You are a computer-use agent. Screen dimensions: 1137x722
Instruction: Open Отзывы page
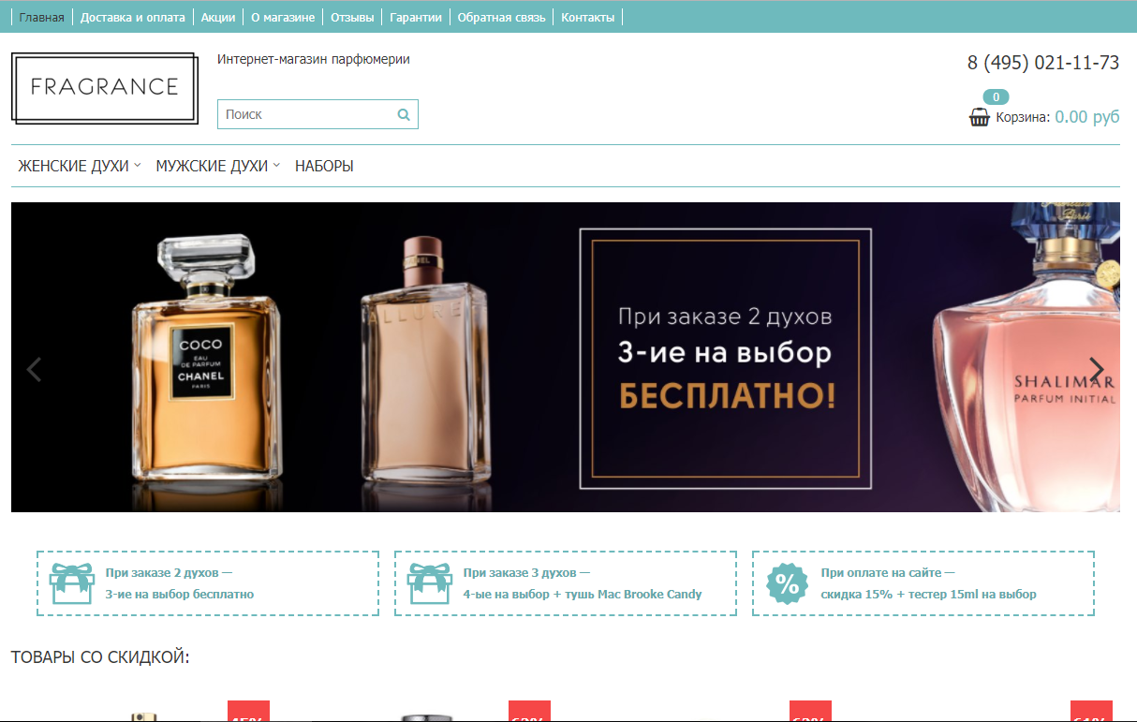pos(352,18)
